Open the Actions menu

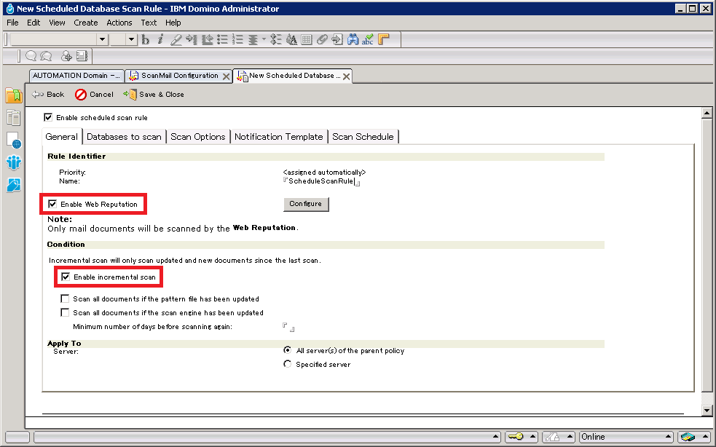tap(119, 23)
